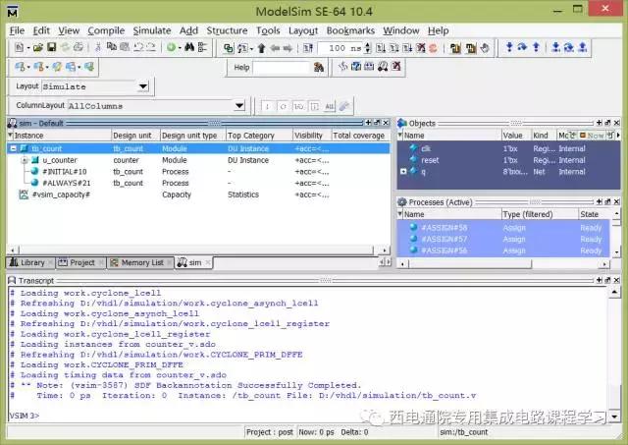Click the Restart simulation icon before run length
628x445 pixels.
pos(308,48)
